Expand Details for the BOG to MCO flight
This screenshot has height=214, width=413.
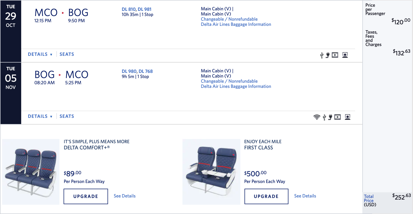[x=40, y=116]
